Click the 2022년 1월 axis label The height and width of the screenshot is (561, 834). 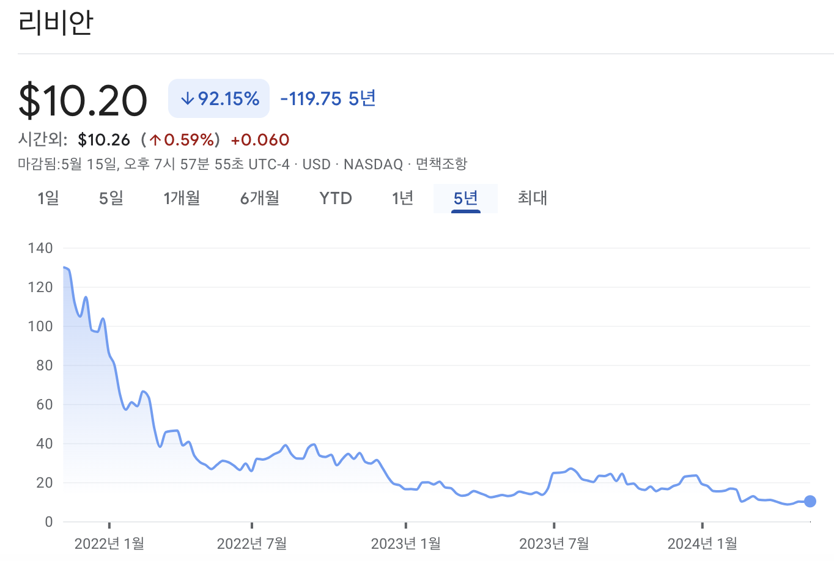click(x=109, y=543)
